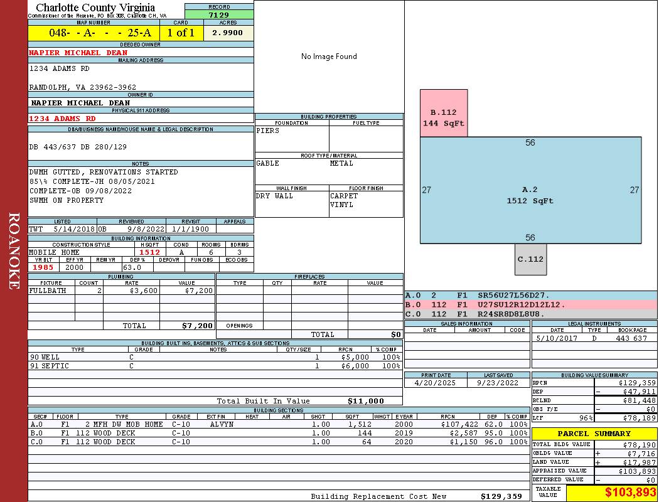This screenshot has width=659, height=502.
Task: Select the blue A.2 1512 SqFt sketch area
Action: pos(530,195)
